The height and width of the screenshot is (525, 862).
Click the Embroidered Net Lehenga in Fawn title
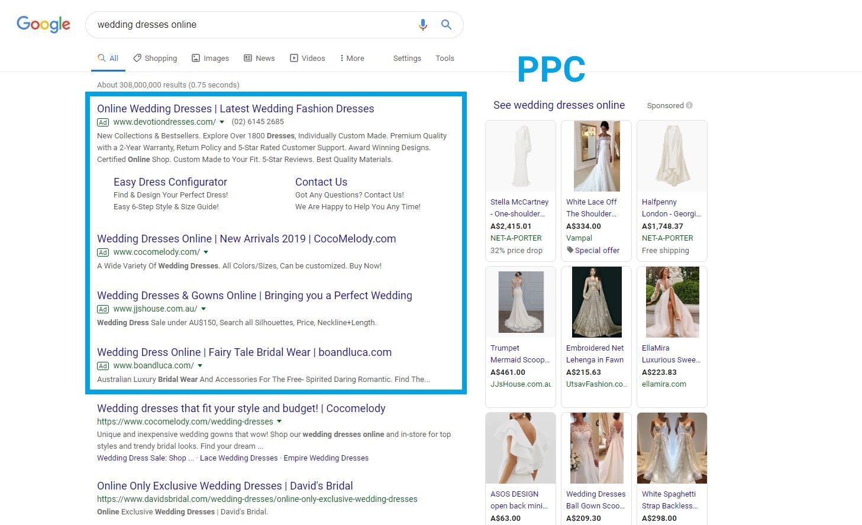click(x=595, y=354)
